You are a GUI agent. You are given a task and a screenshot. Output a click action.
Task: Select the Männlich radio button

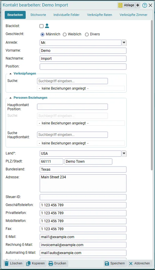[43, 34]
